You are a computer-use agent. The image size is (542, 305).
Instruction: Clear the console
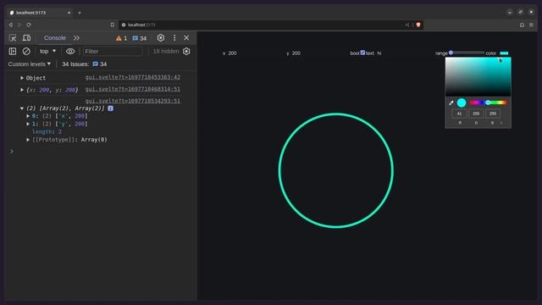coord(26,51)
